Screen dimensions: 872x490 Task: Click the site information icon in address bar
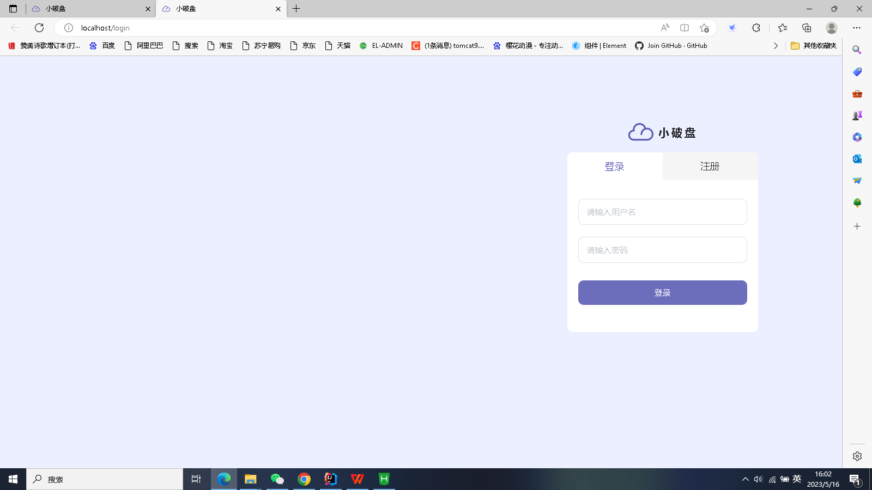69,28
